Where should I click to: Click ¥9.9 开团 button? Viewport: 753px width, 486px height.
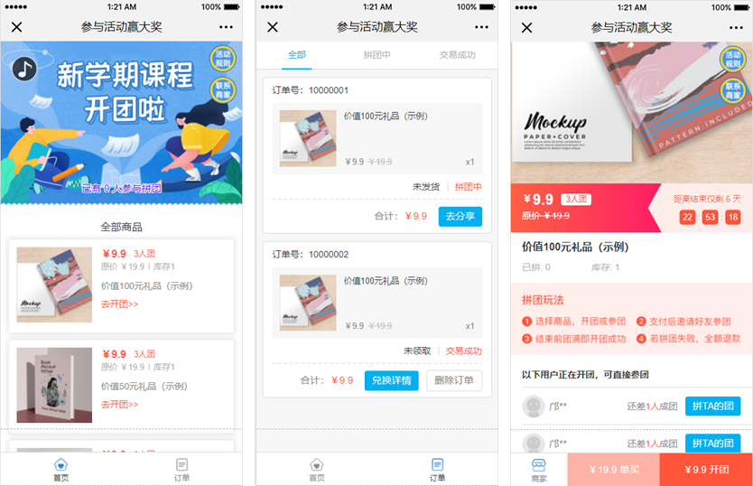[706, 470]
